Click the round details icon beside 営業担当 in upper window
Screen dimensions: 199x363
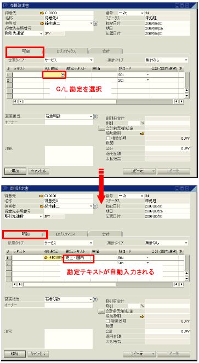pos(95,117)
